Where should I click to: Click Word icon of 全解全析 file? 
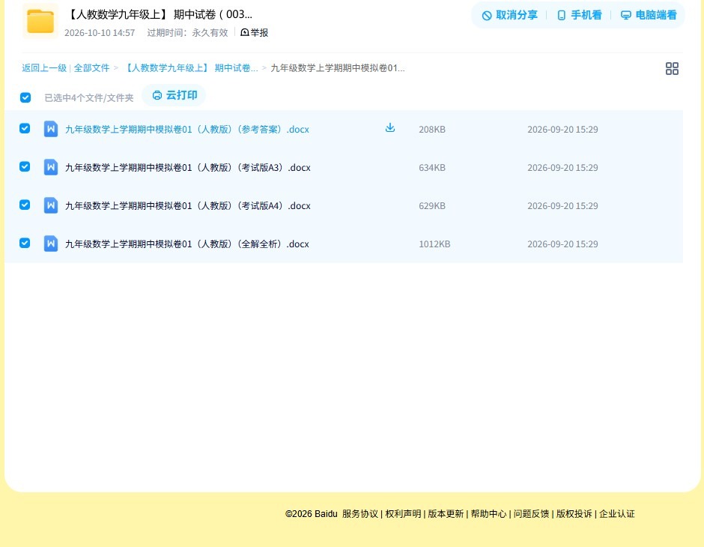tap(51, 244)
